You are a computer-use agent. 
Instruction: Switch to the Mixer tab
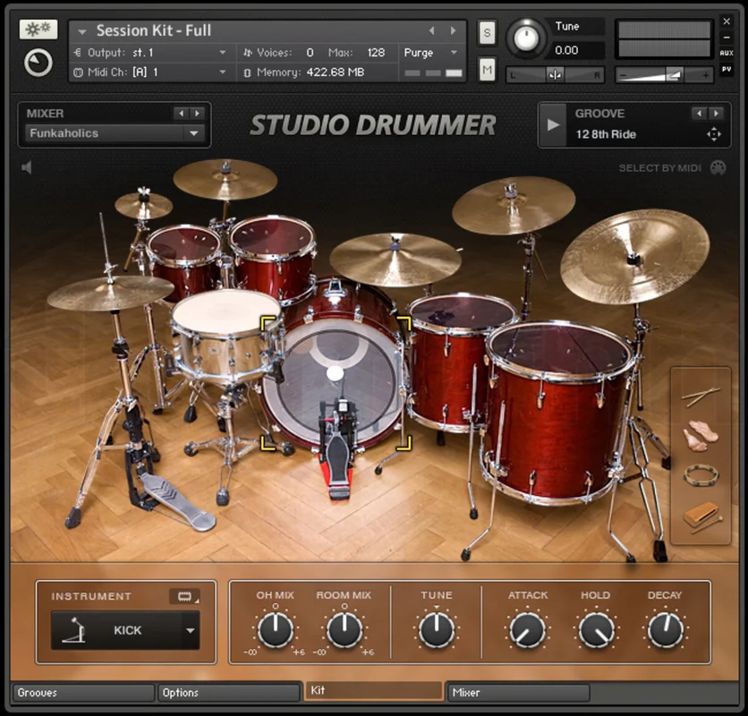coord(517,693)
